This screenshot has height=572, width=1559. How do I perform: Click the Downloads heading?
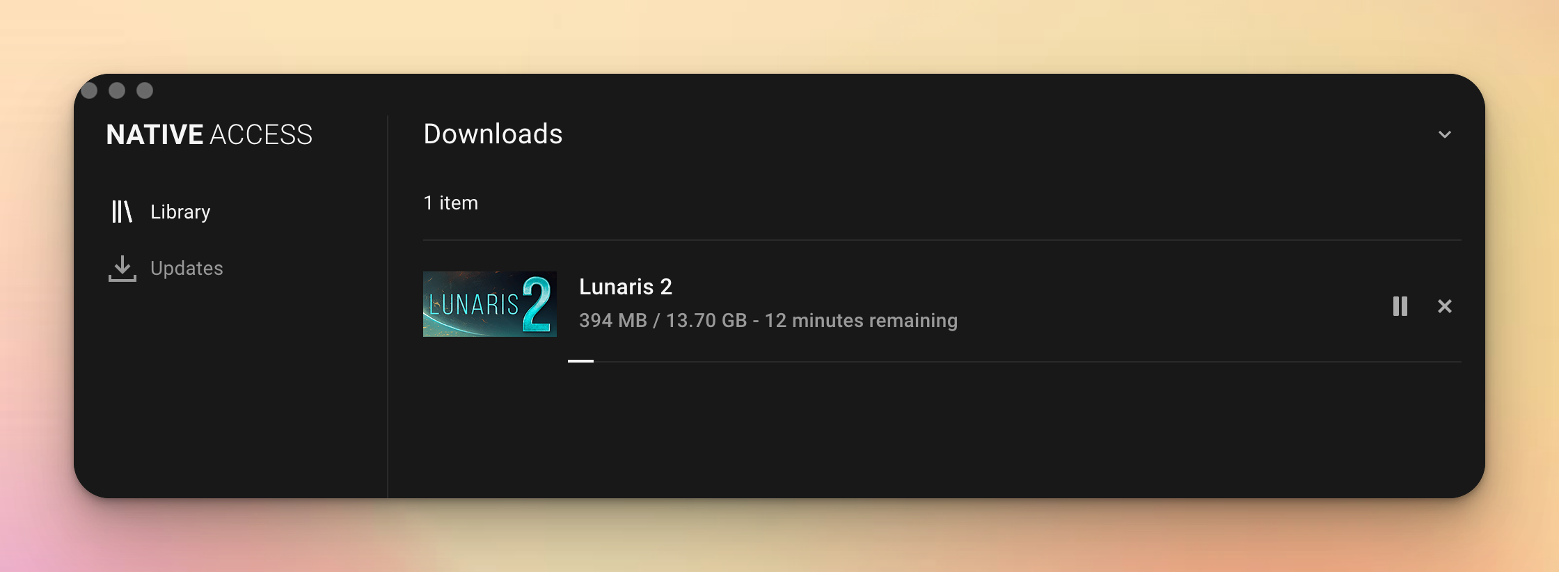tap(493, 134)
